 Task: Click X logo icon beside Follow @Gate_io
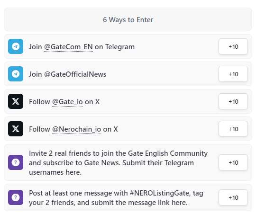[x=16, y=101]
